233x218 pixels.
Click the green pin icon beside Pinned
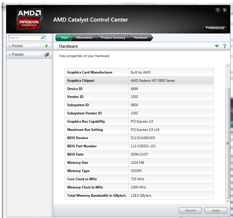coord(46,46)
